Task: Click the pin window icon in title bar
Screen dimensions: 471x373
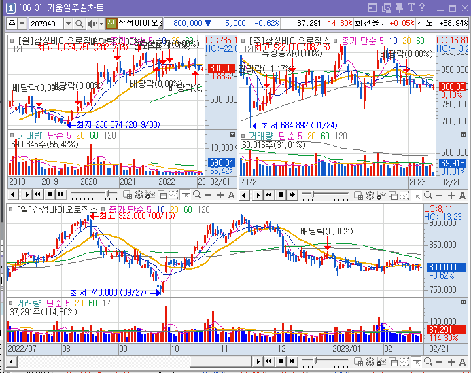Action: pos(399,7)
